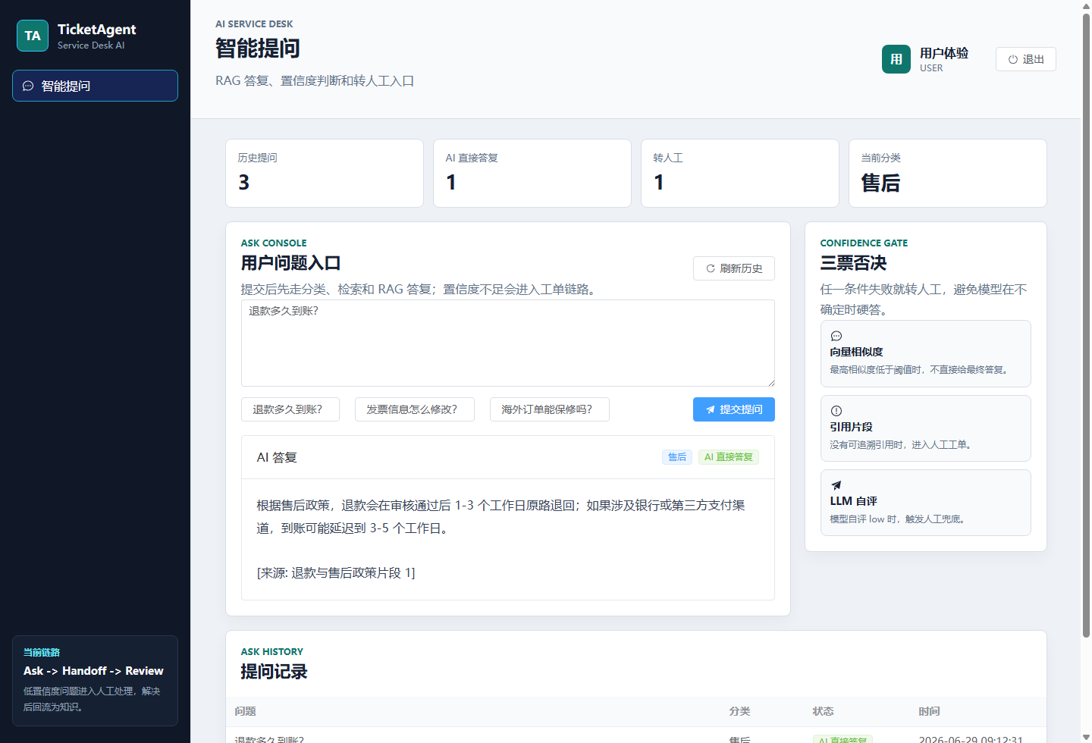
Task: Click the 刷新历史 button
Action: 733,268
